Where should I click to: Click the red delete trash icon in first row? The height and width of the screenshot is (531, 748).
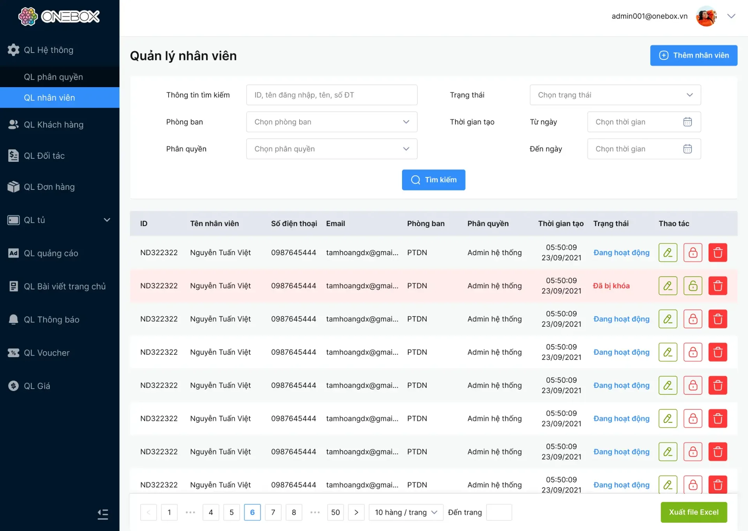coord(718,252)
